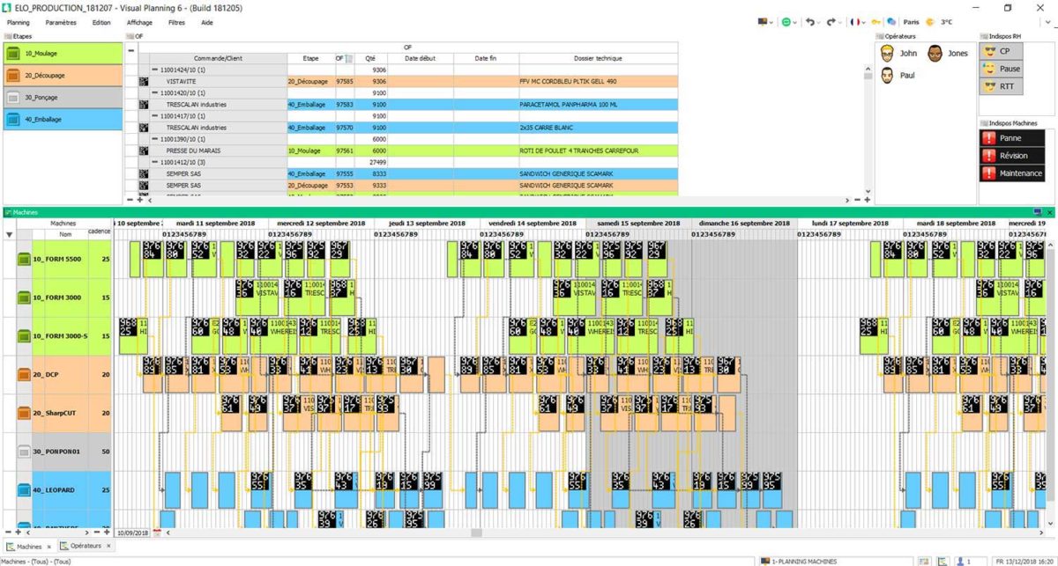Open the green status icon dropdown
Screen dimensions: 1058x566
pyautogui.click(x=794, y=21)
